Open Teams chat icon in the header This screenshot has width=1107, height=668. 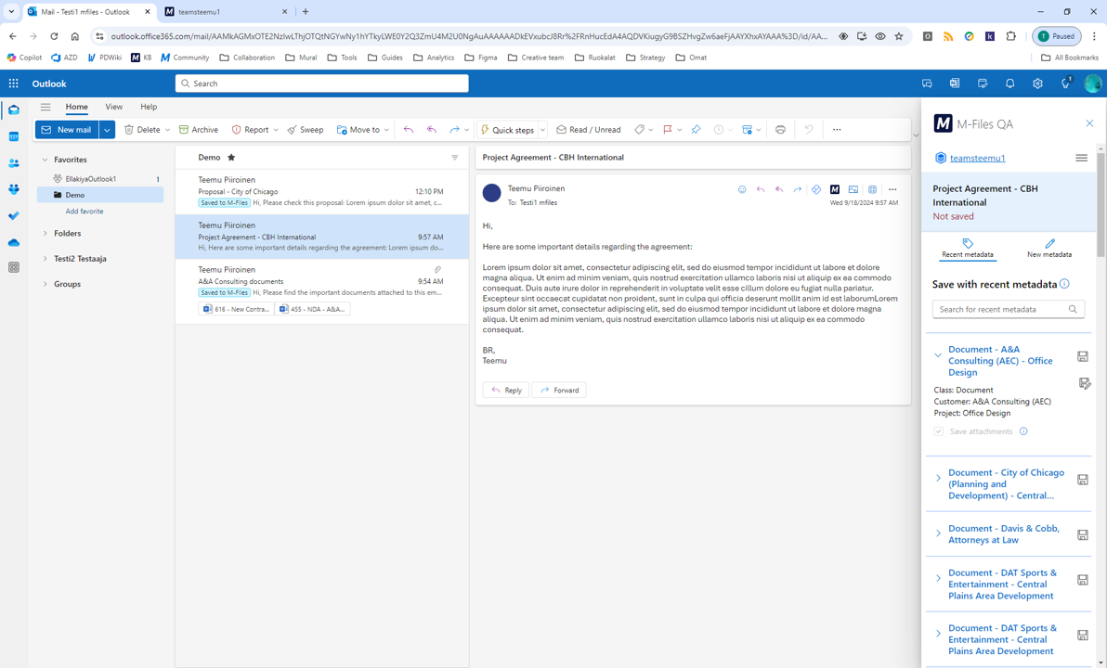[x=927, y=83]
